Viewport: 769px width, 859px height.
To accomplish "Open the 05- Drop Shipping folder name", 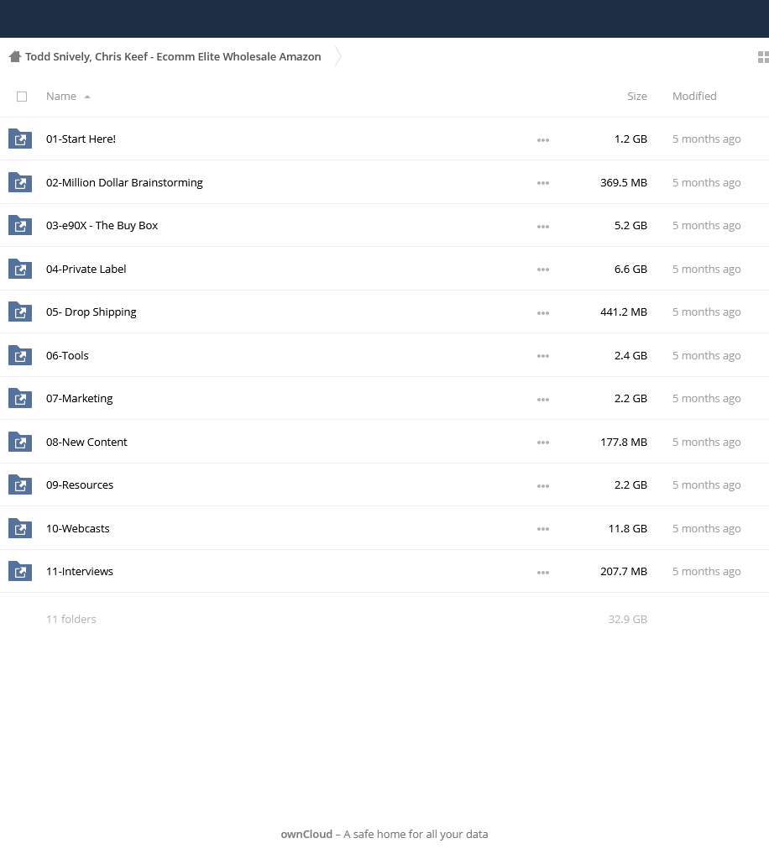I will pos(91,312).
